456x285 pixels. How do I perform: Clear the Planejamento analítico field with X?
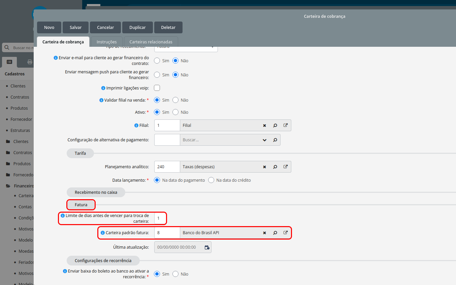(265, 167)
